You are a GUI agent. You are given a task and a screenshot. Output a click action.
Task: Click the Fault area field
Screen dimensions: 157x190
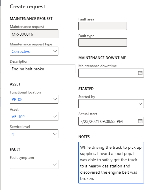point(102,26)
